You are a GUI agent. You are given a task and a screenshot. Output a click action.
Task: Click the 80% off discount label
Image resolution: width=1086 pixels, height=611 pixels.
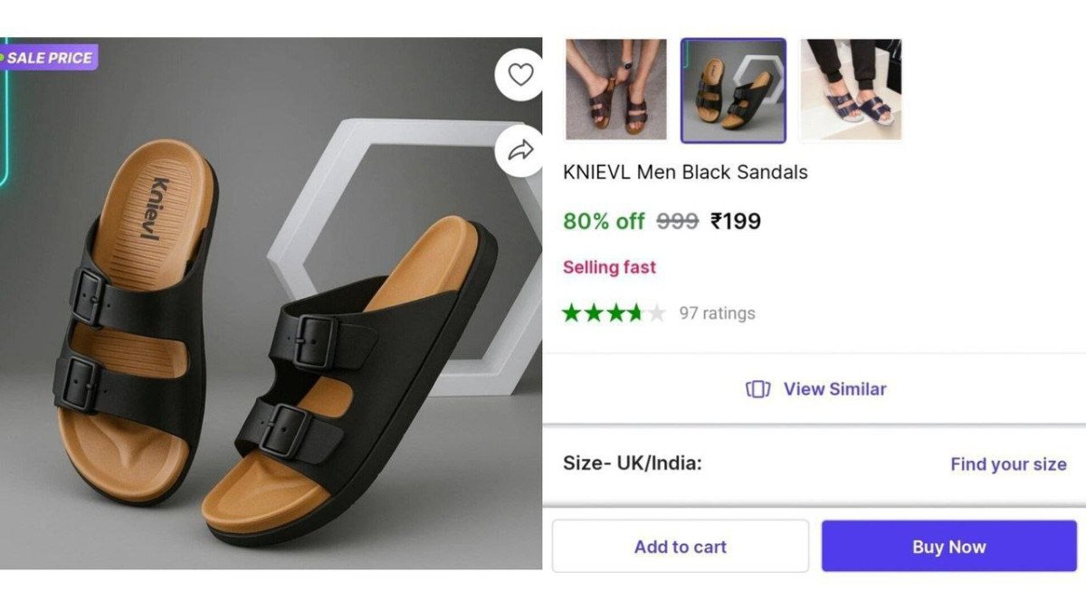(x=604, y=221)
